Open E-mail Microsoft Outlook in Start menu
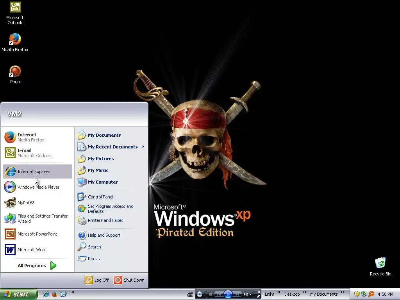 [37, 153]
